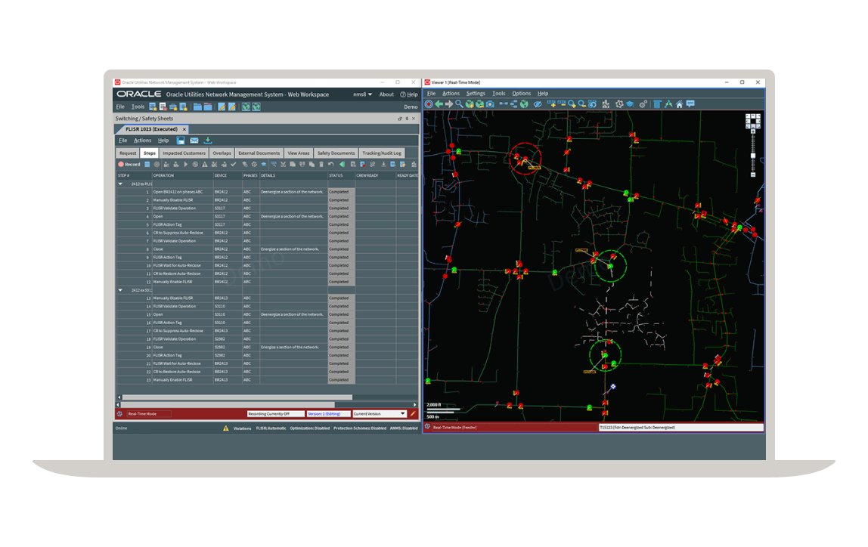Click the FLISR 1023 (Executed) sheet tab

(151, 129)
